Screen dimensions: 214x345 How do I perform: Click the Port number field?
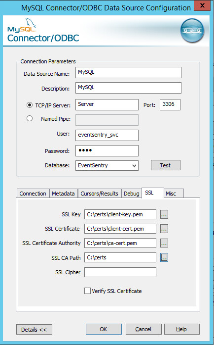pos(170,104)
